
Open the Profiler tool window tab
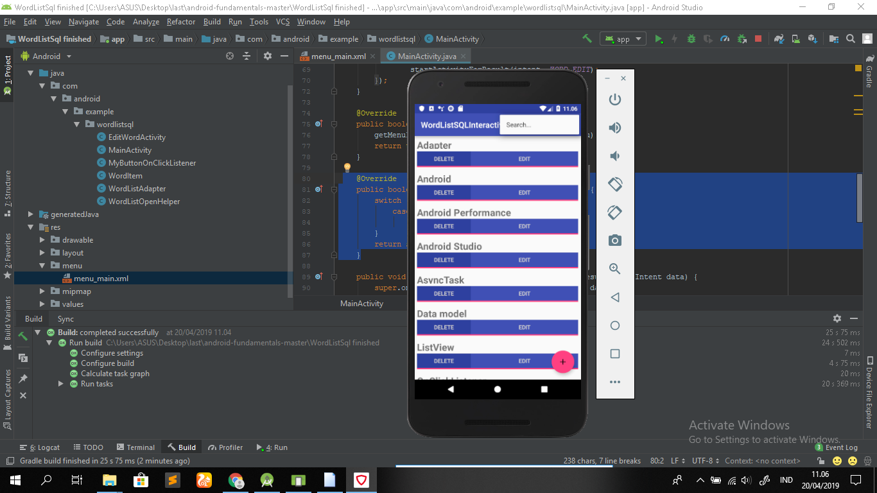coord(225,447)
